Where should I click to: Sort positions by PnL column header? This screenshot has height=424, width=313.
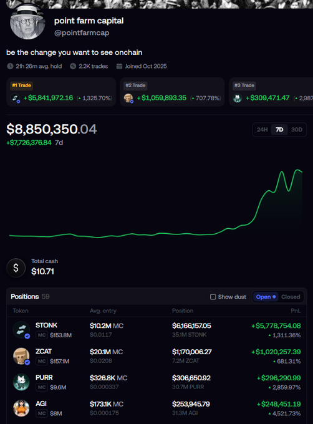tap(296, 311)
